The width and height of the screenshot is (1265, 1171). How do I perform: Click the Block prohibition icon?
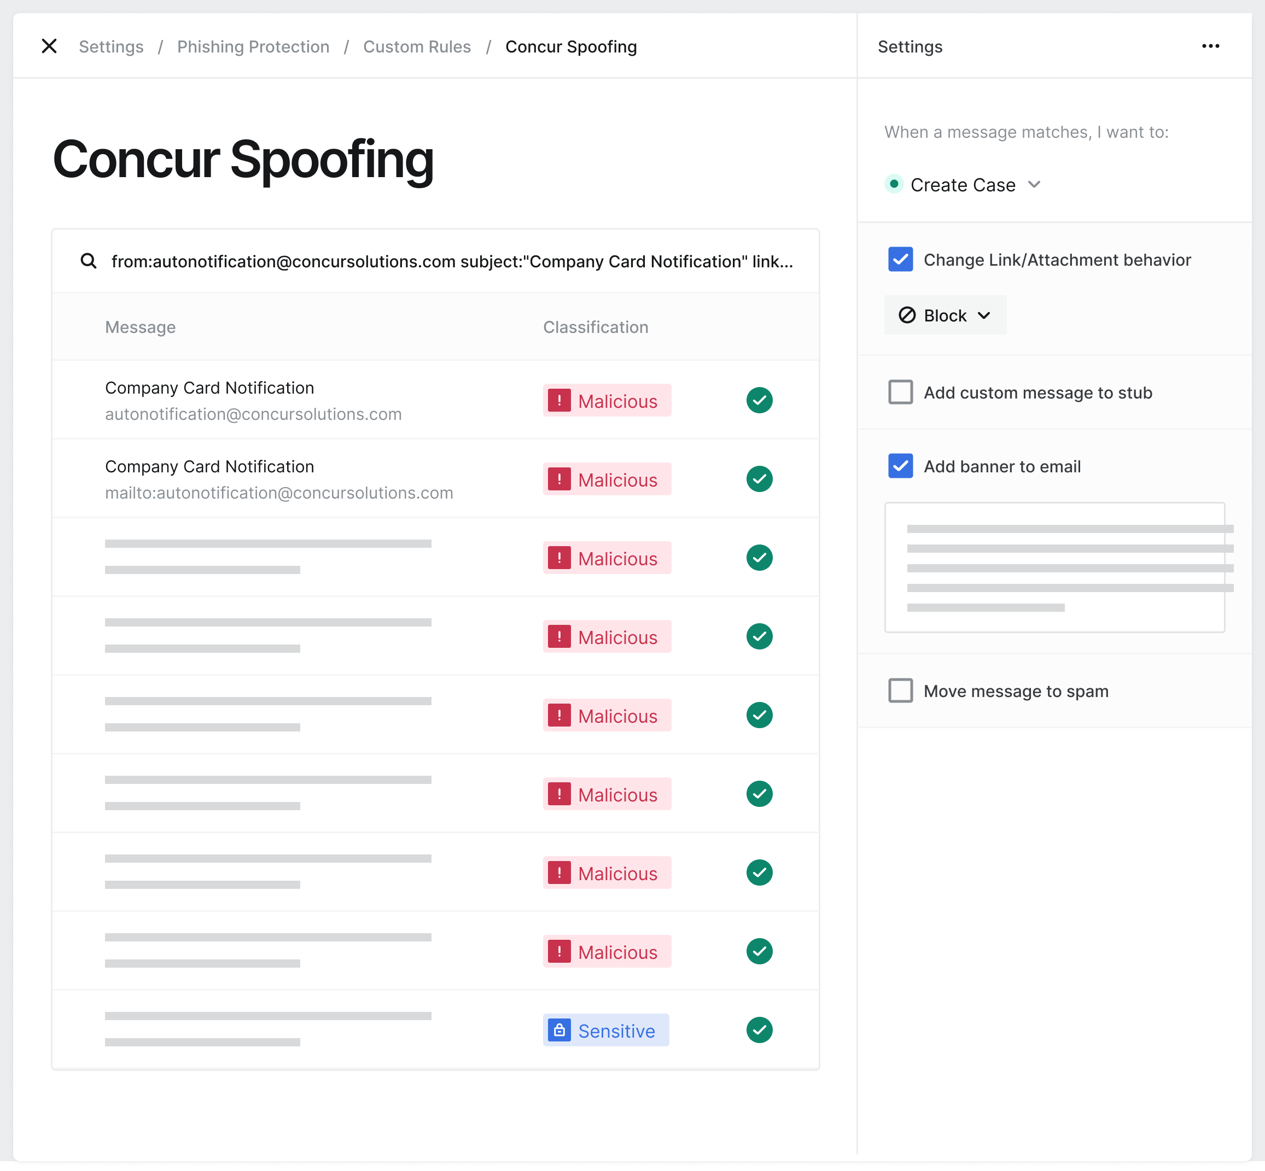(x=907, y=315)
